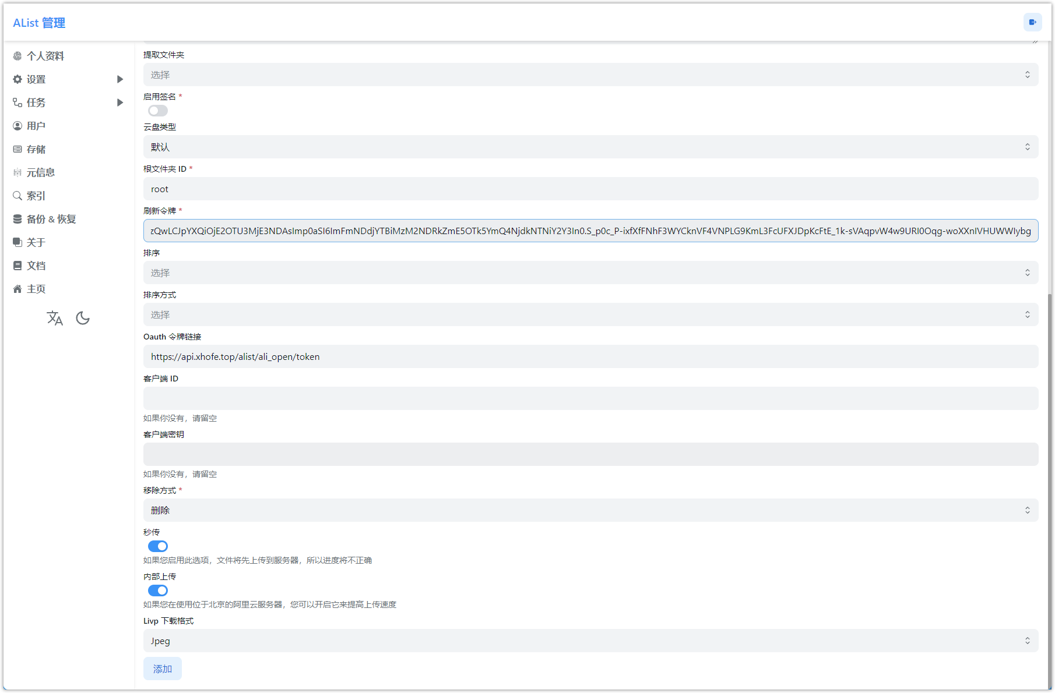Open the 备份 & 恢复 menu item

[x=51, y=220]
